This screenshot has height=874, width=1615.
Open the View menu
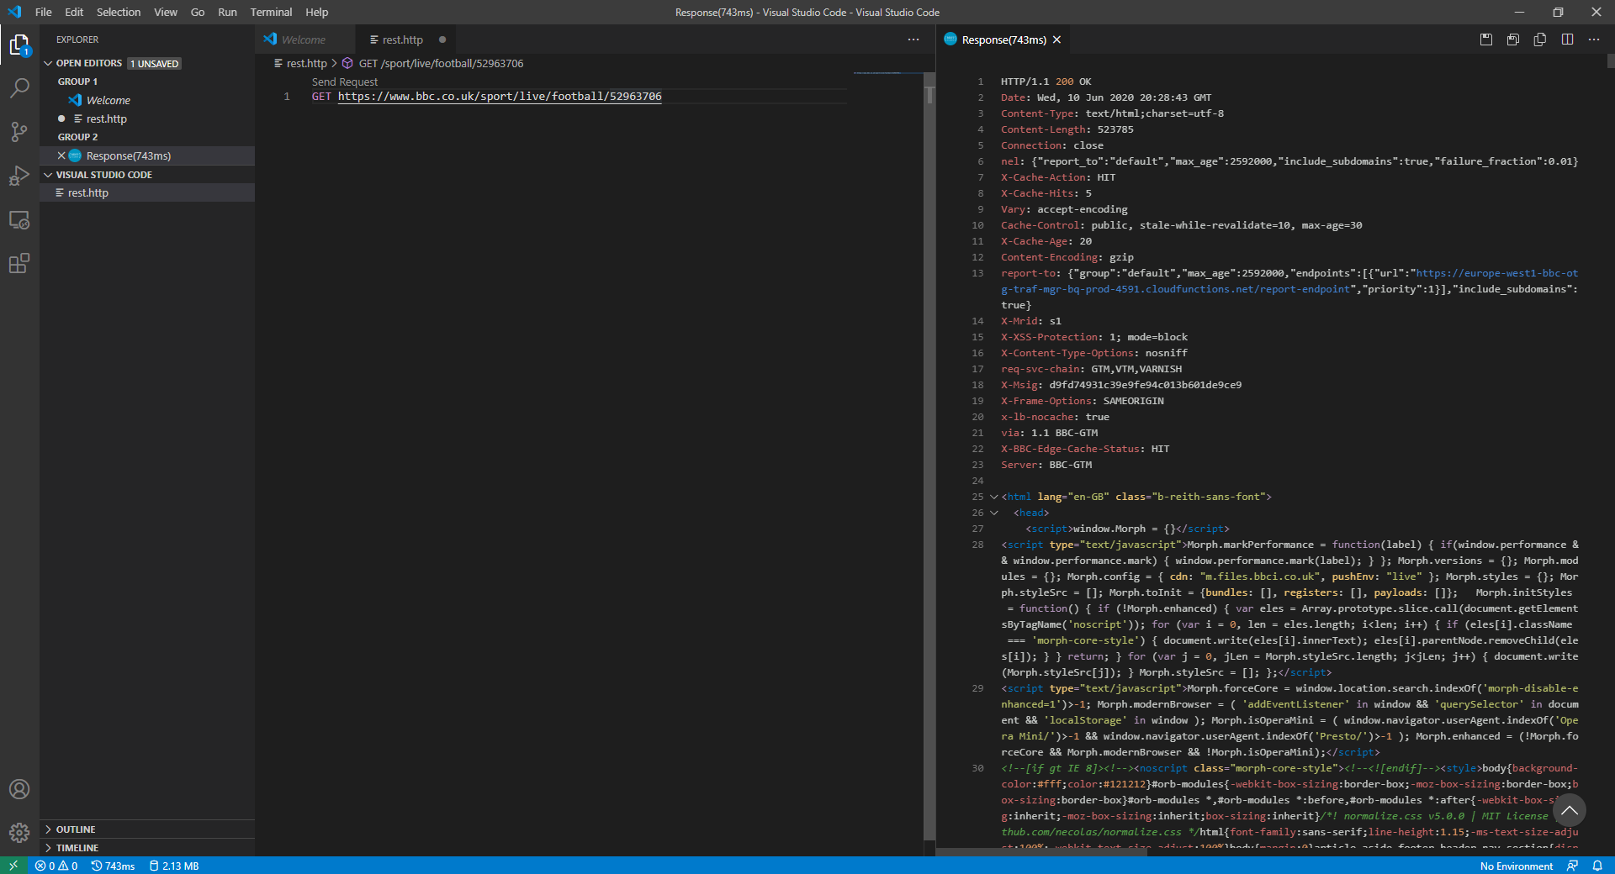pos(166,12)
